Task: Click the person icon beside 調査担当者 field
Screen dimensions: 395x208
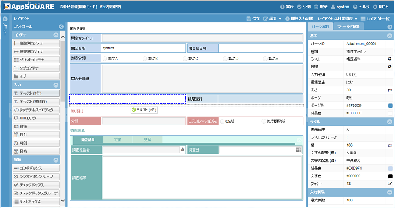Action: (x=183, y=149)
